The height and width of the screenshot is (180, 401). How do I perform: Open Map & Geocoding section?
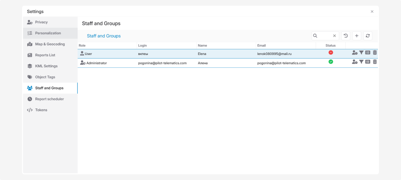pos(50,44)
